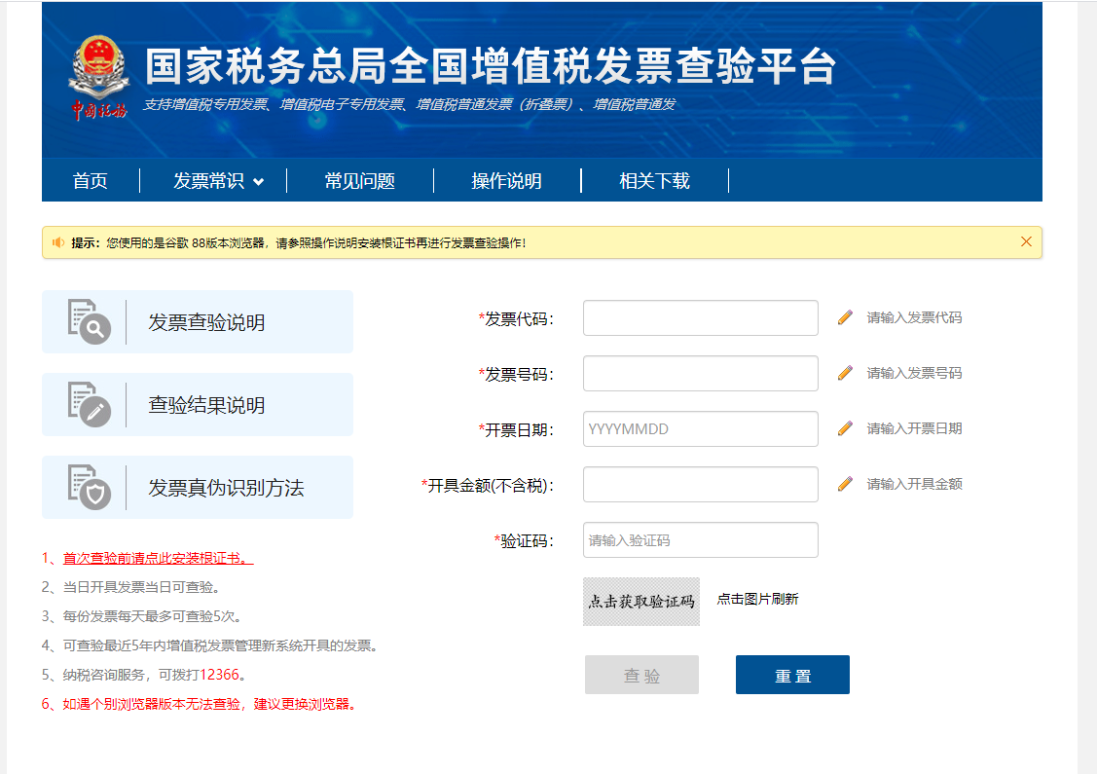The height and width of the screenshot is (774, 1097).
Task: Click the pencil icon next to 请输入发票号码
Action: point(845,373)
